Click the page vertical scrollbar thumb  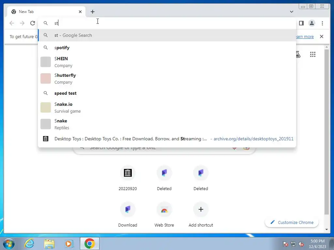pos(326,132)
